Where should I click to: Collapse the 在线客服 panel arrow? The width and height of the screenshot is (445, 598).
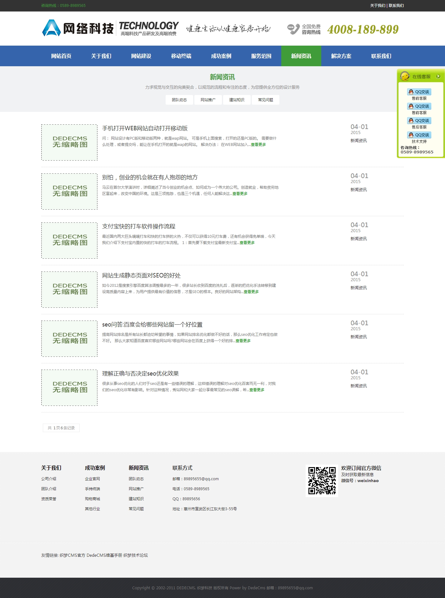pos(438,76)
